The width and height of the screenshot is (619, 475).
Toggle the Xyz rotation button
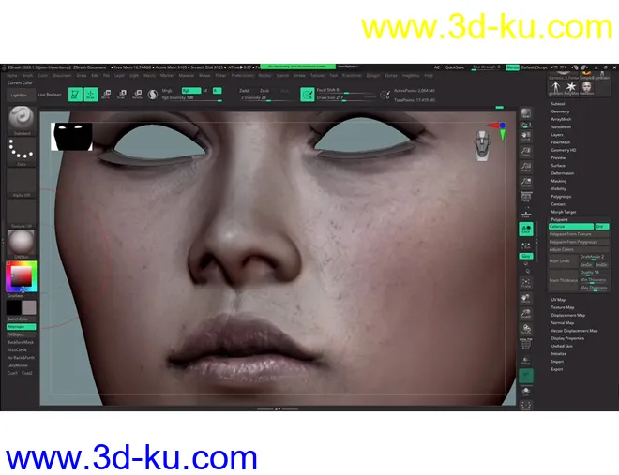(x=526, y=256)
